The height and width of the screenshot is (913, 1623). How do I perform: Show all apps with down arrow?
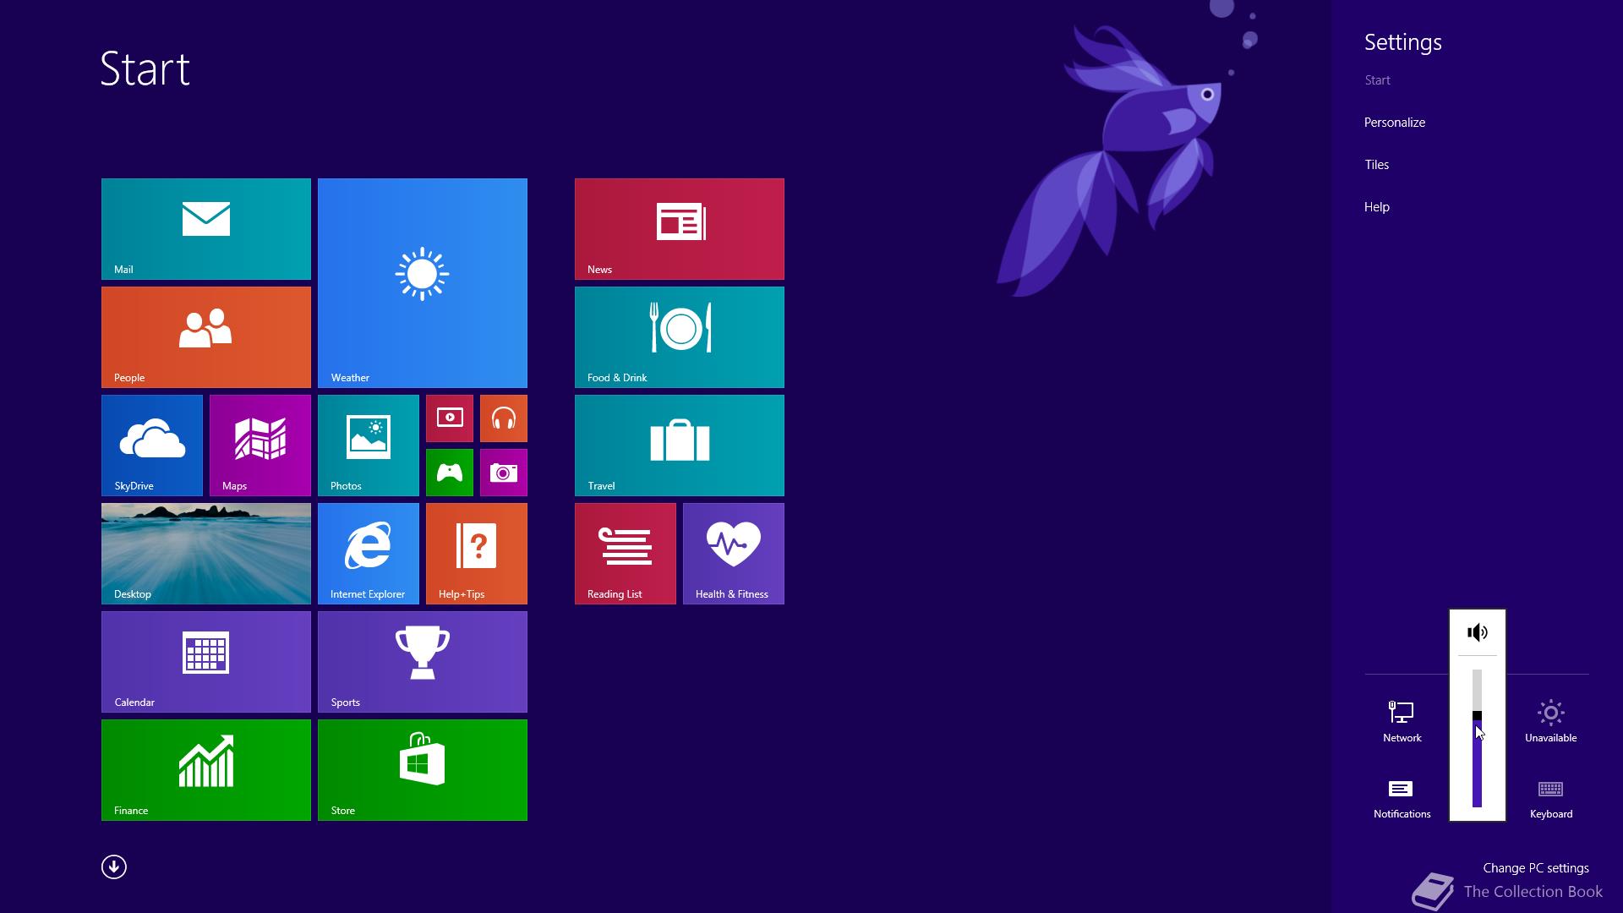tap(114, 867)
